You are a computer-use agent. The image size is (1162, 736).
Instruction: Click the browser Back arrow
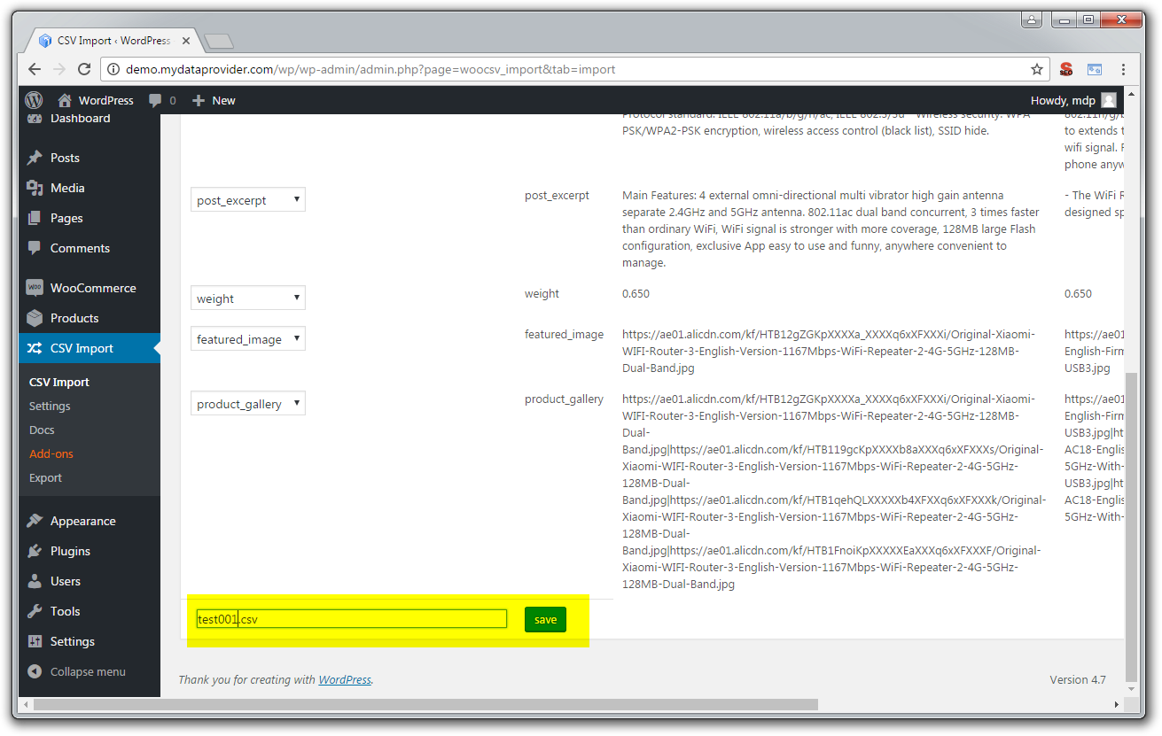point(35,69)
